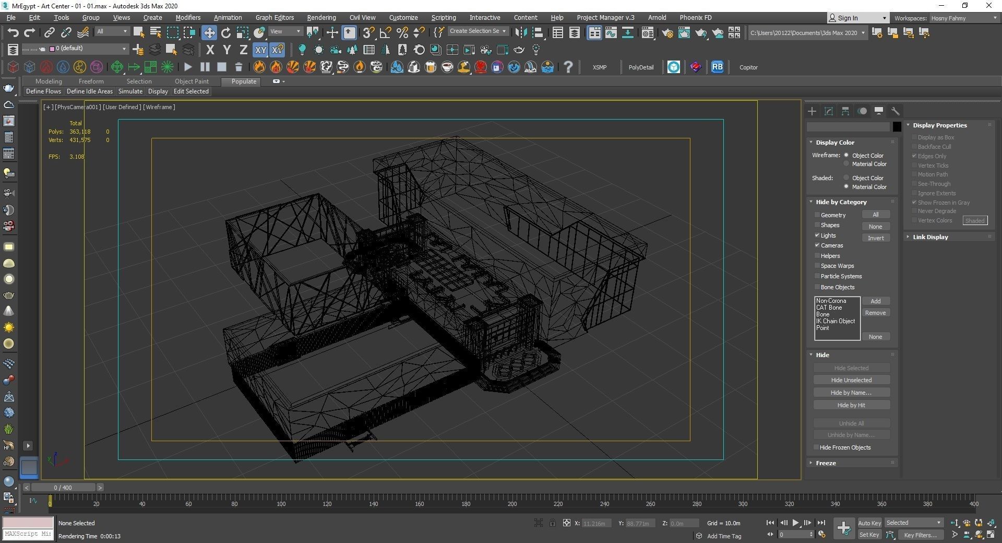The image size is (1002, 543).
Task: Enable Shapes hide category checkbox
Action: (x=817, y=225)
